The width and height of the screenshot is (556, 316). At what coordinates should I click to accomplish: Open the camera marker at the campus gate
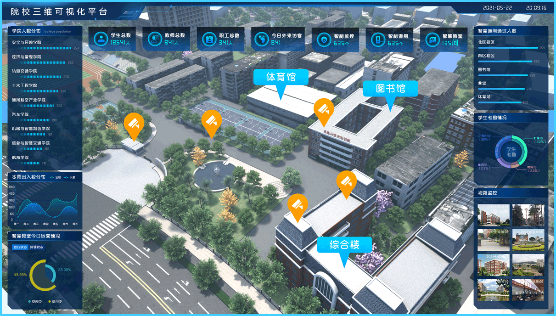pos(134,124)
